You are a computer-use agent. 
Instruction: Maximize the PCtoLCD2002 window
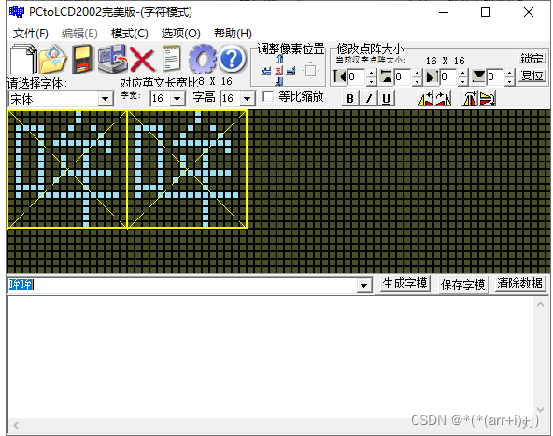[486, 12]
